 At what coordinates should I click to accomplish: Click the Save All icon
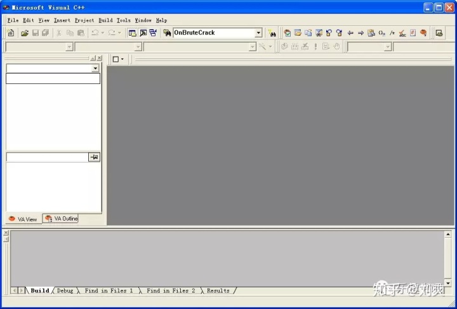tap(45, 32)
